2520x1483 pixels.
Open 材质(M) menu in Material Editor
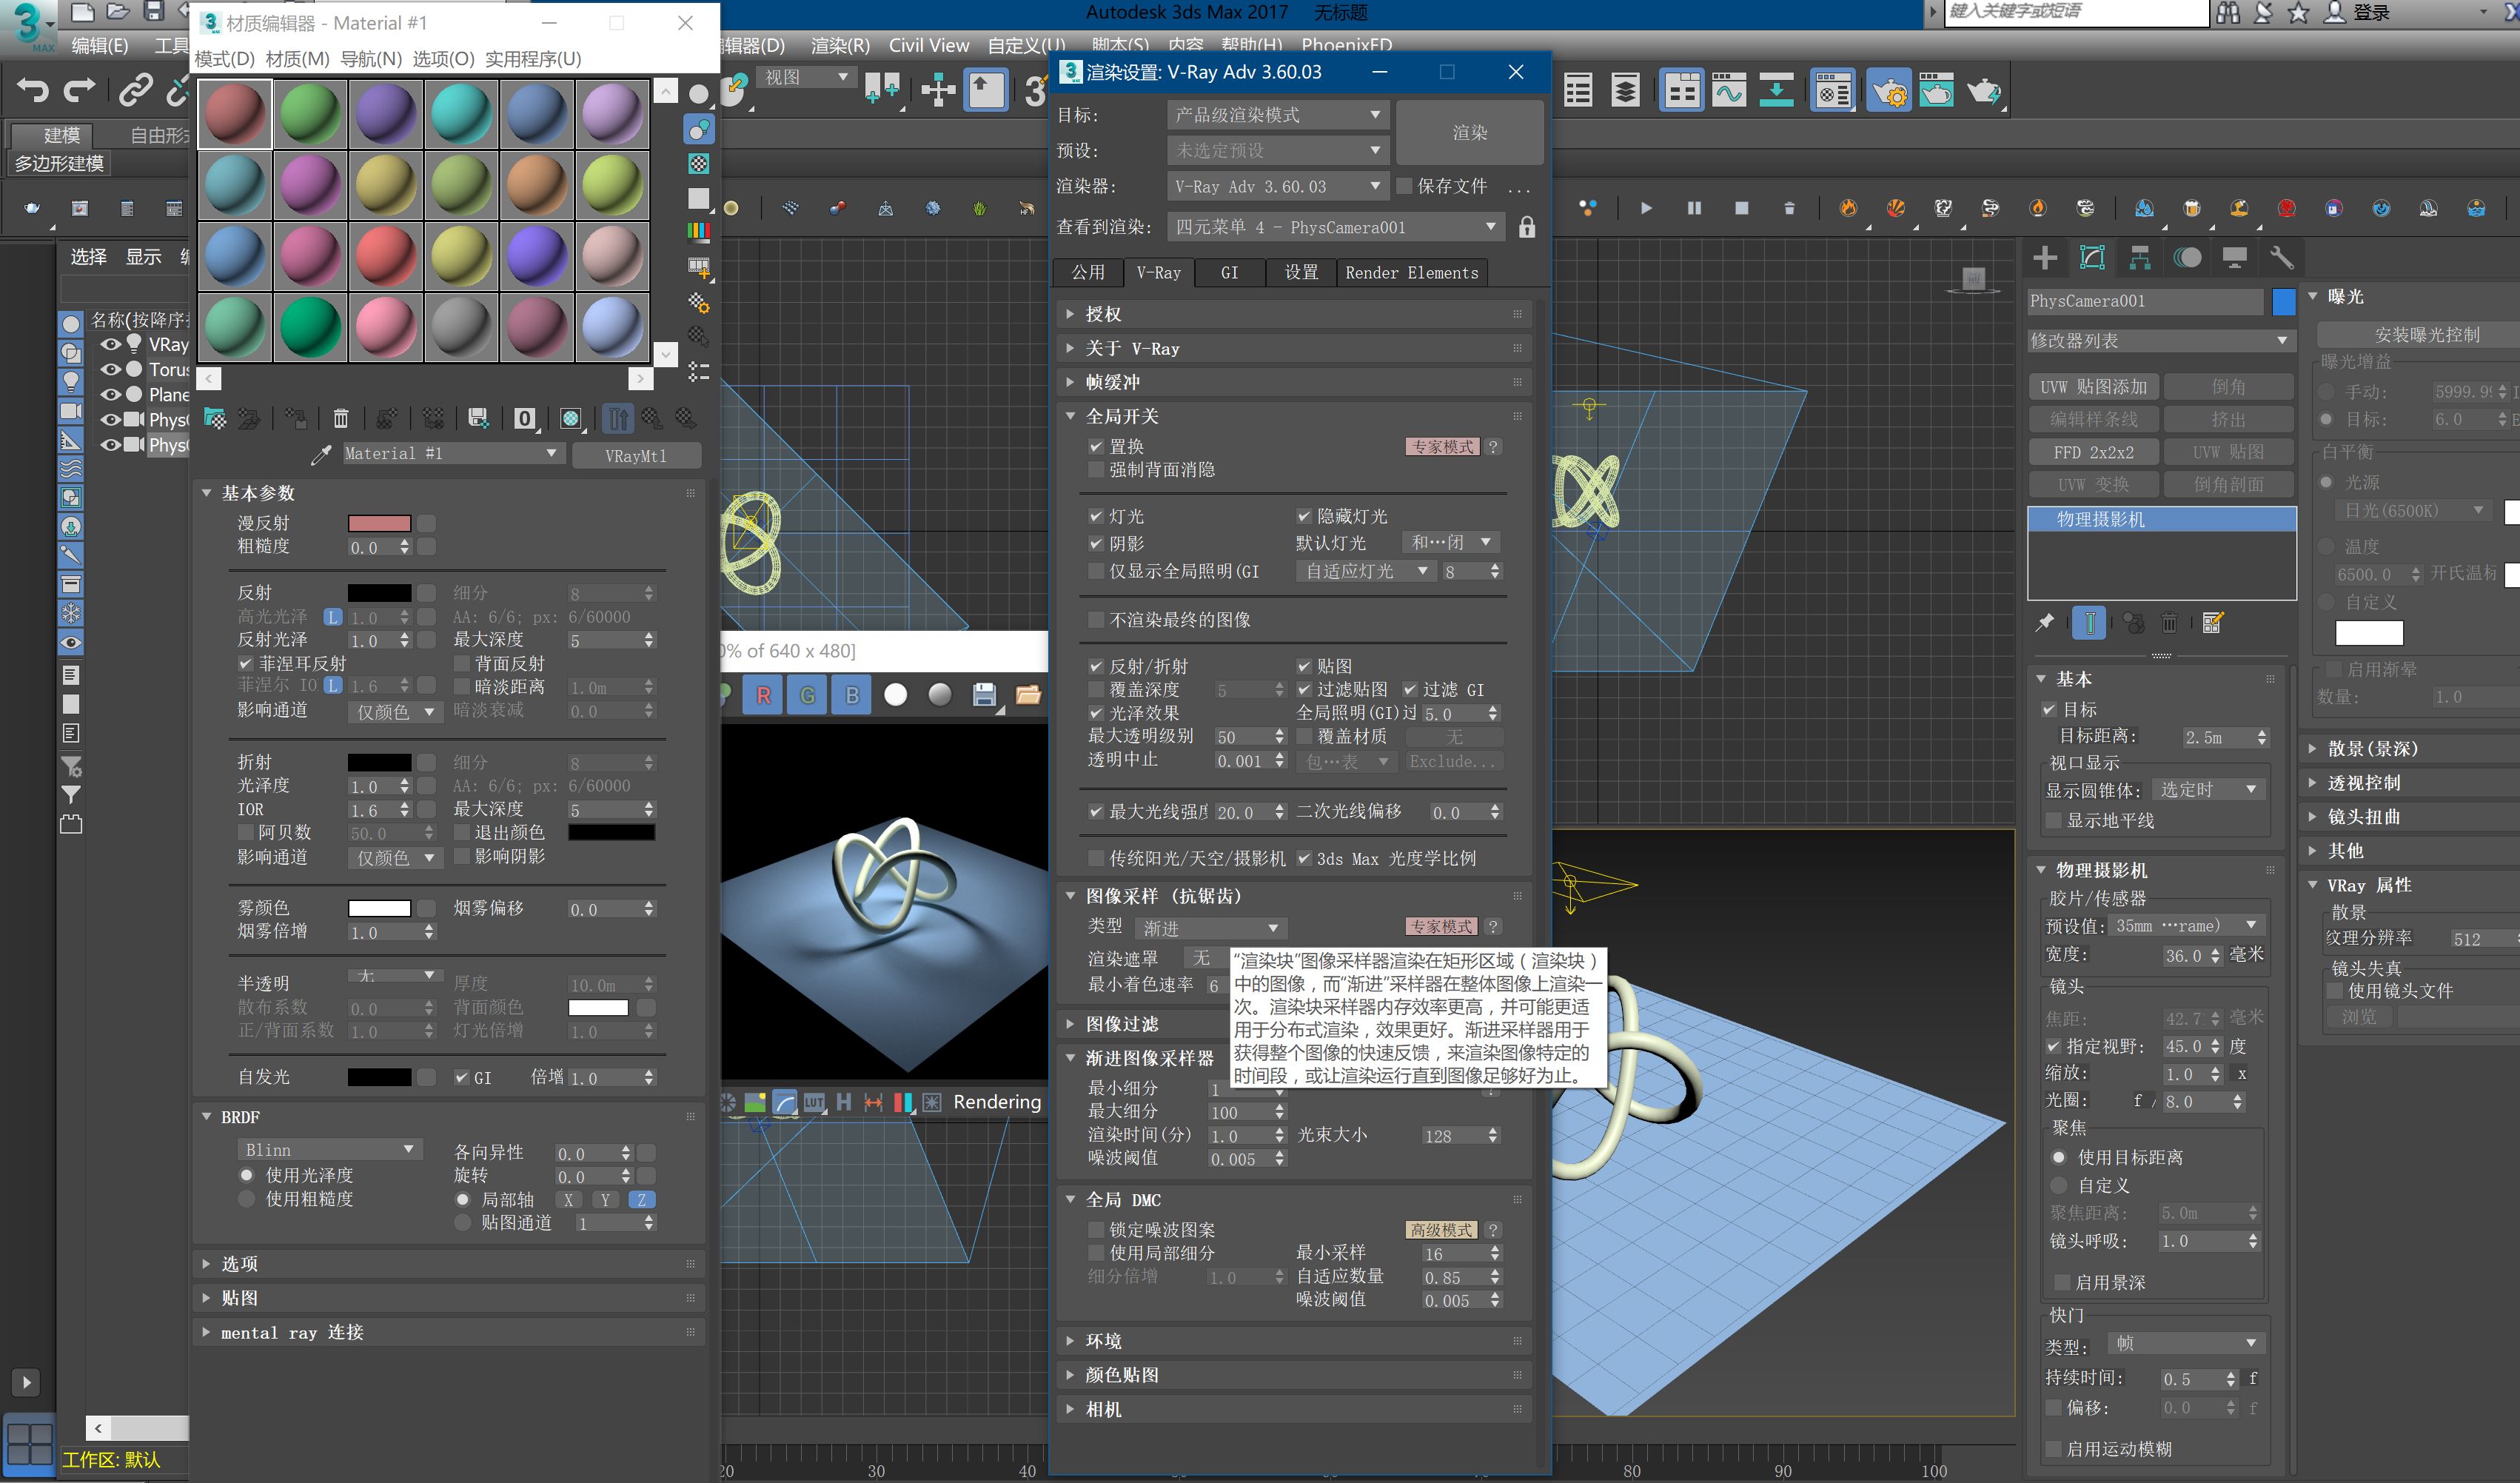coord(297,59)
